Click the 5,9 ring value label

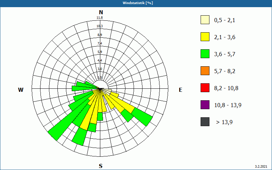[x=100, y=52]
